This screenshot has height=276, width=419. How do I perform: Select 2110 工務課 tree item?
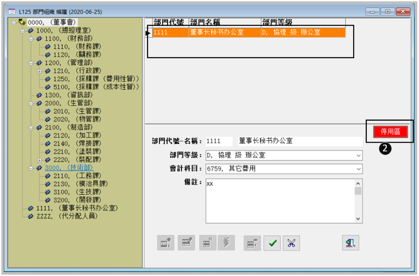[77, 176]
